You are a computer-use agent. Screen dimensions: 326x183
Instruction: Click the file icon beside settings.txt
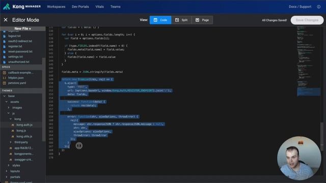(x=5, y=56)
